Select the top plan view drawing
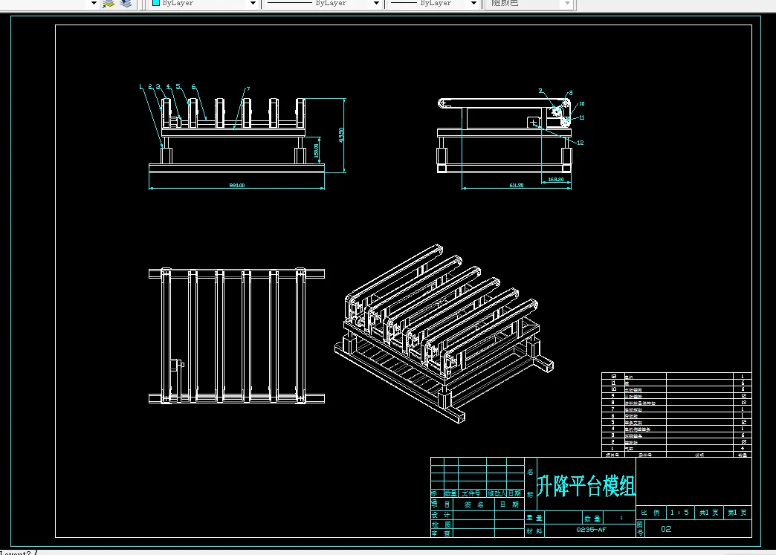776x555 pixels. click(236, 336)
